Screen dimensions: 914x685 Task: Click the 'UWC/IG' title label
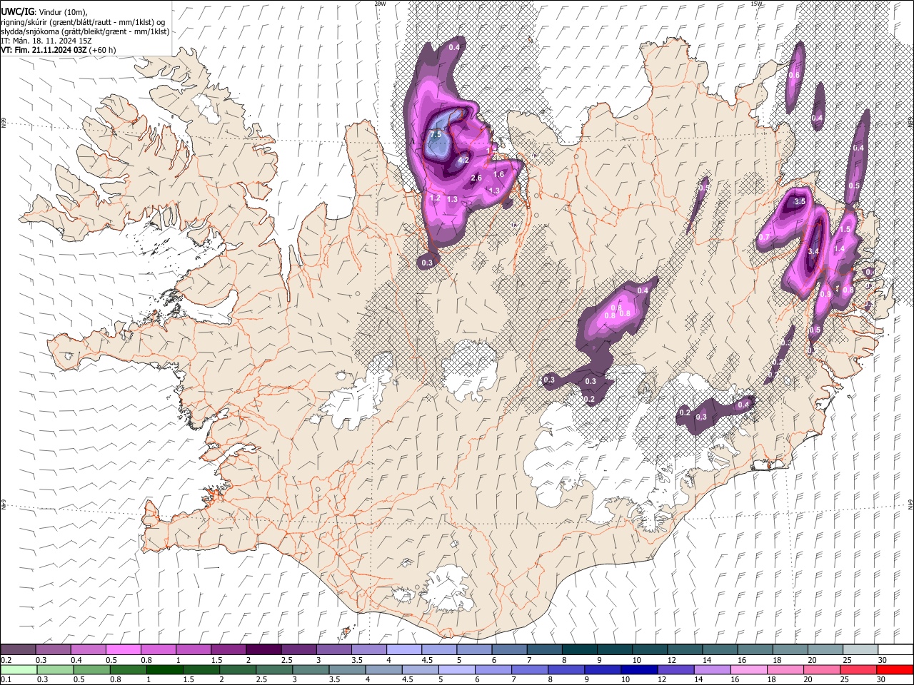17,12
